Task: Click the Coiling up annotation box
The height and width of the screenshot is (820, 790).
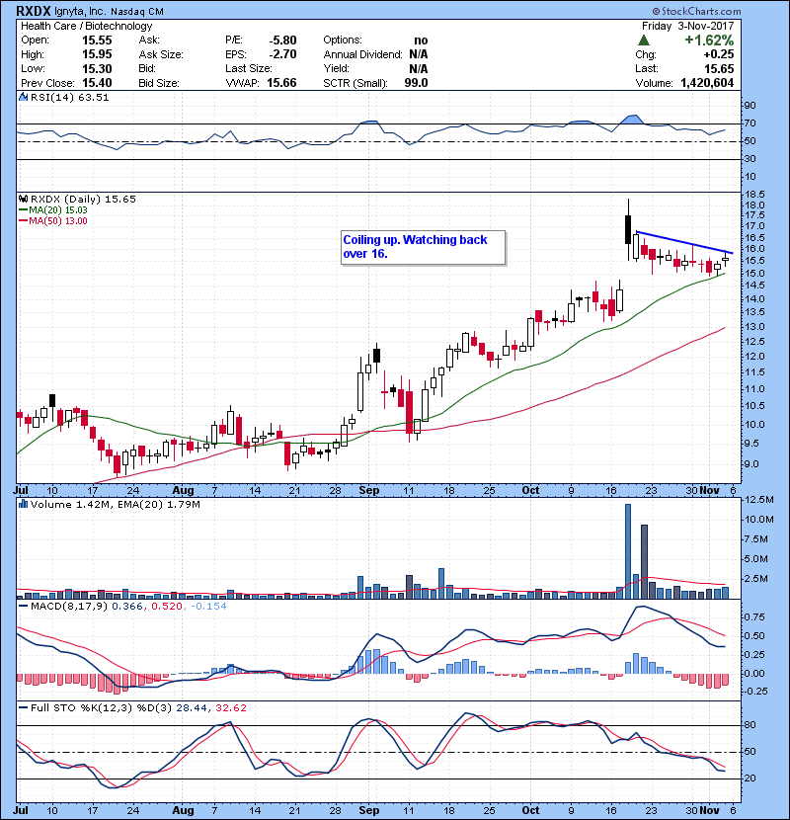Action: click(x=423, y=247)
